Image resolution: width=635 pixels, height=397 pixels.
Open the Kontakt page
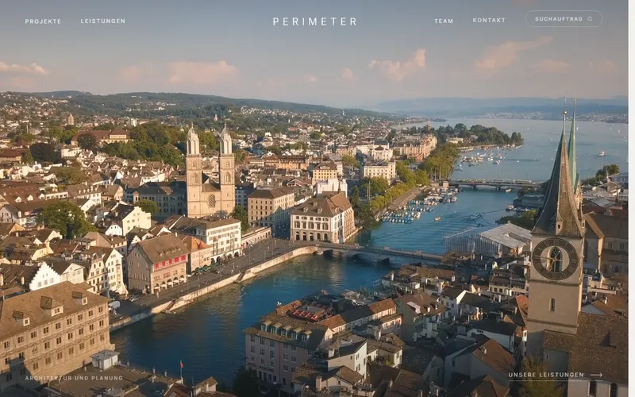click(489, 20)
